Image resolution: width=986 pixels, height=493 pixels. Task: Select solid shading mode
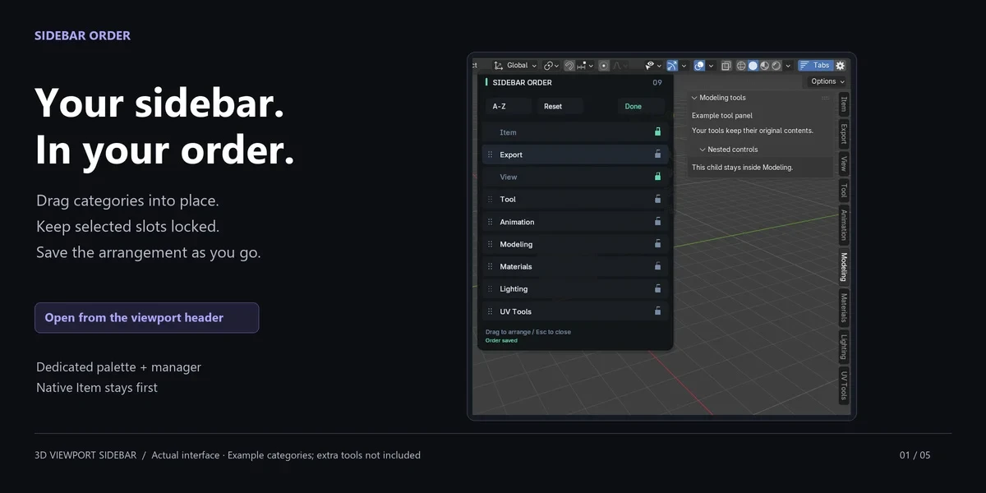[x=753, y=66]
